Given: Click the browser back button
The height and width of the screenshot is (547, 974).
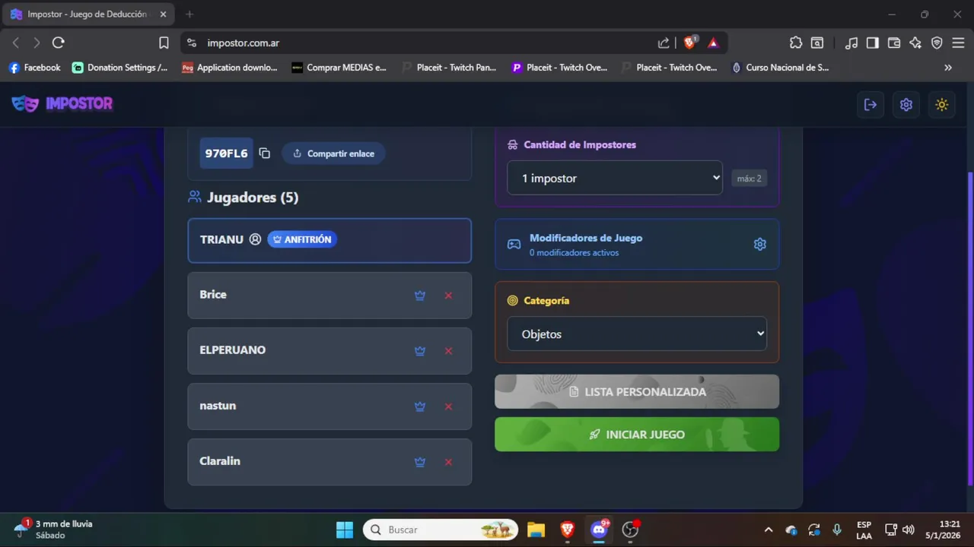Looking at the screenshot, I should click(x=15, y=43).
